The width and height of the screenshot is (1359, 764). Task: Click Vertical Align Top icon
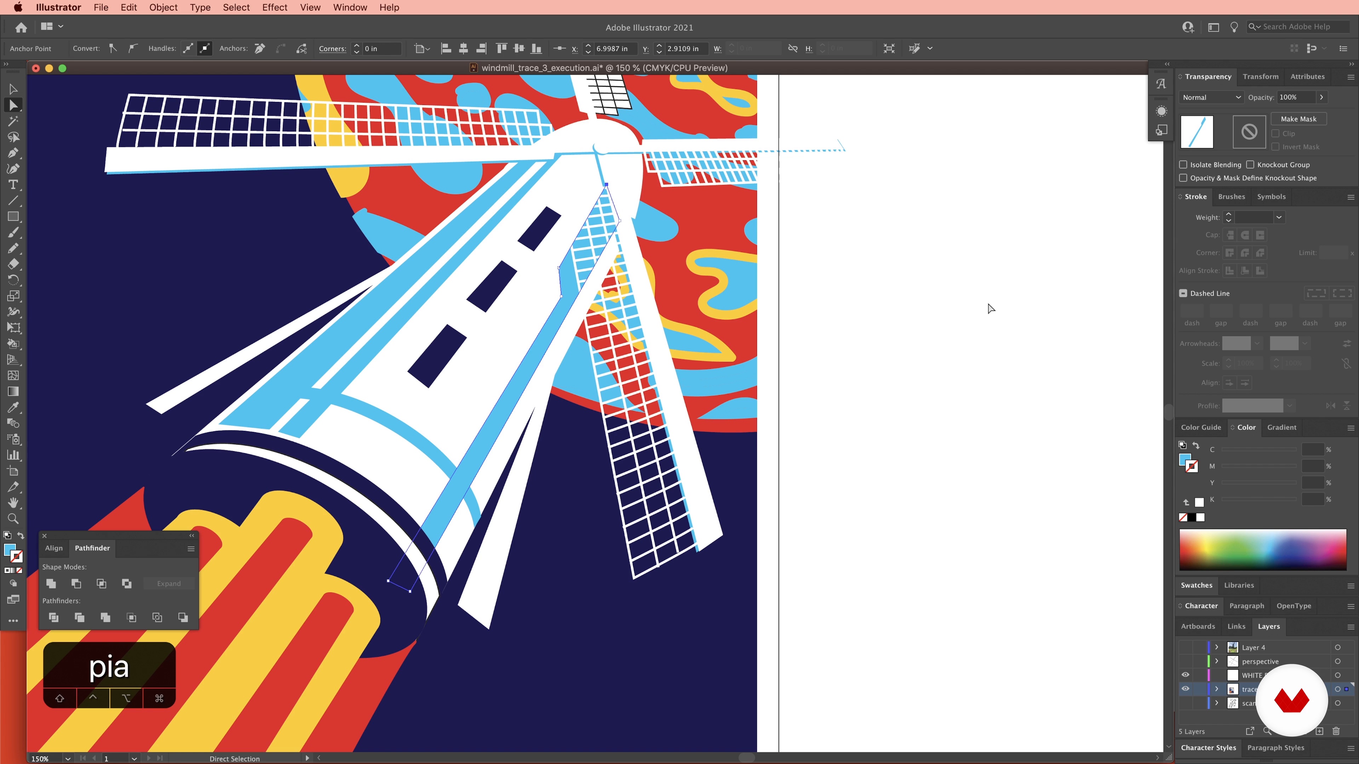click(501, 48)
